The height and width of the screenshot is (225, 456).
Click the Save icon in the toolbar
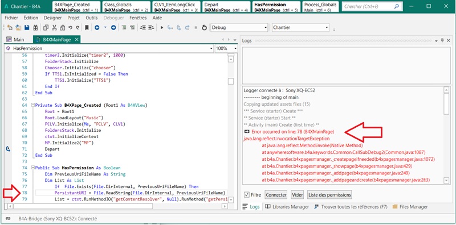(27, 28)
